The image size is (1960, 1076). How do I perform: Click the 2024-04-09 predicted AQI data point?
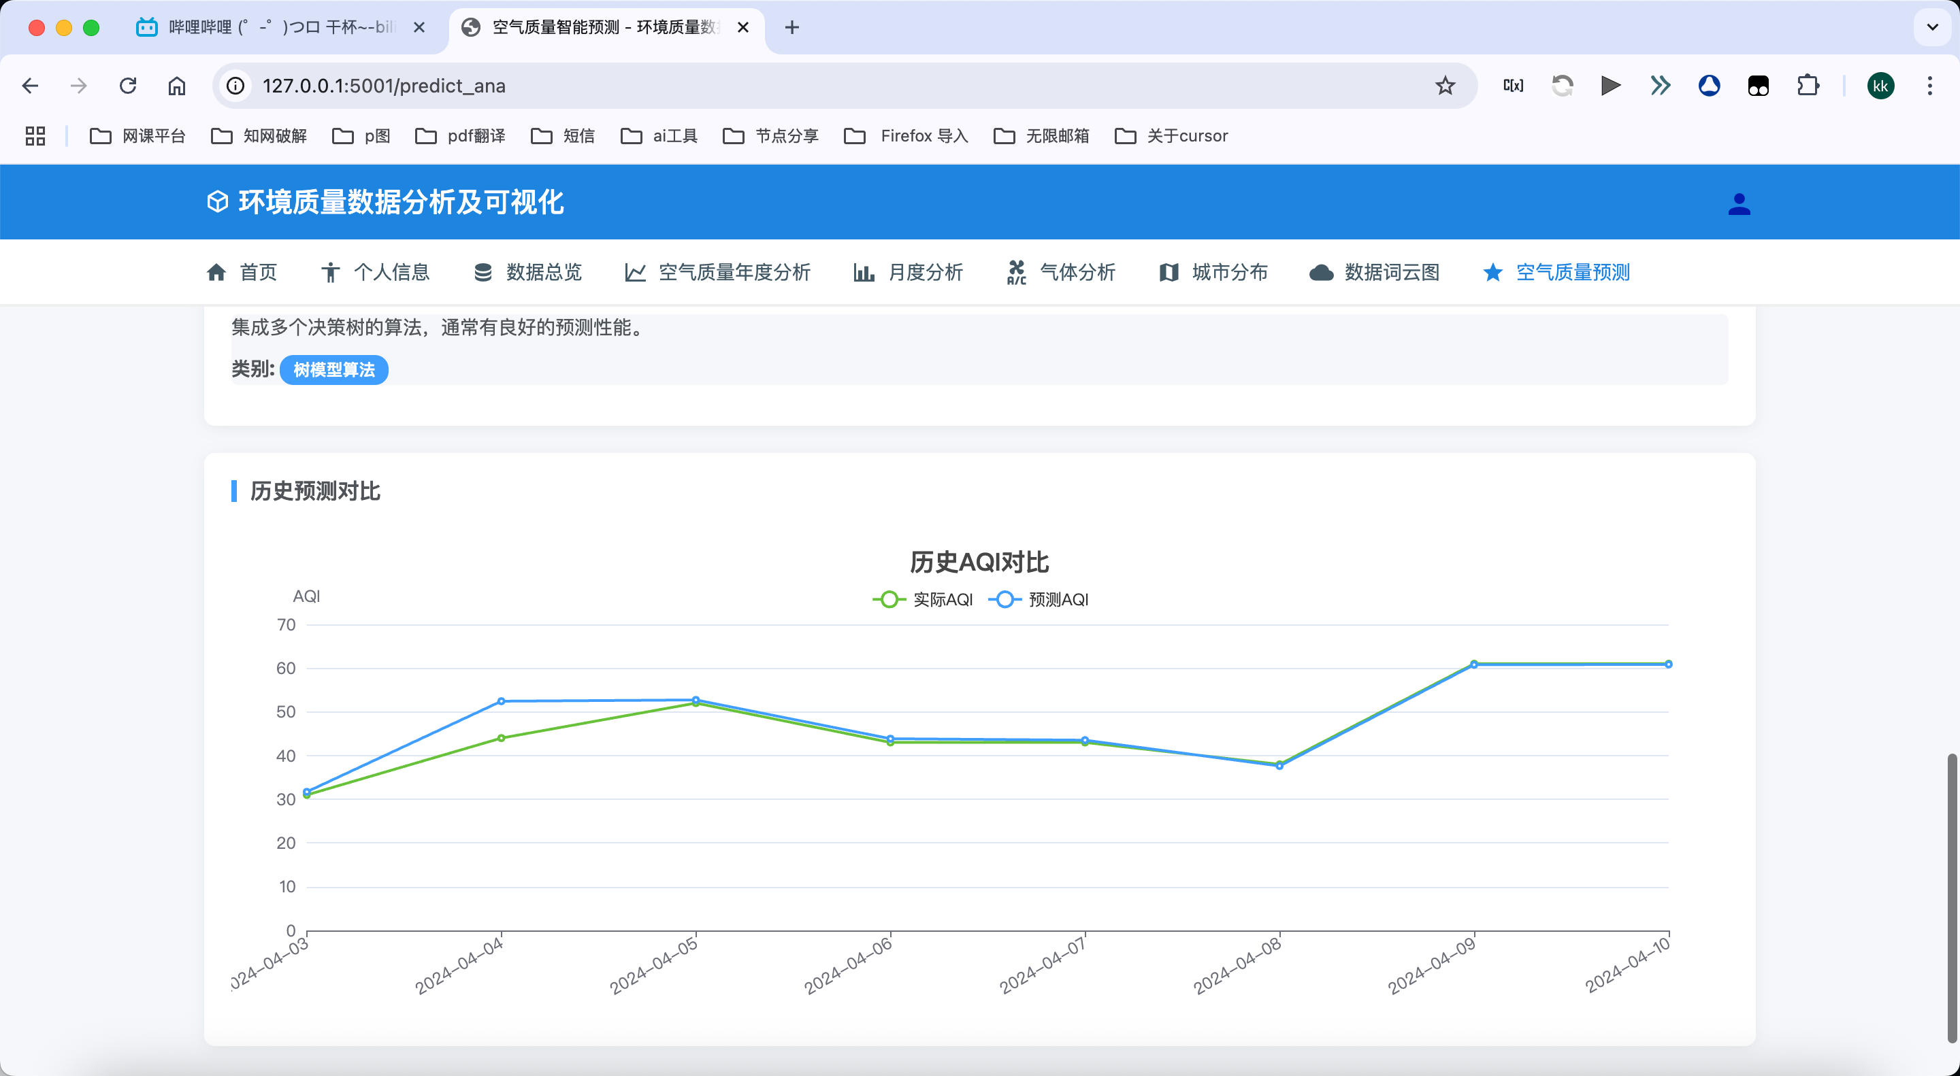coord(1474,665)
